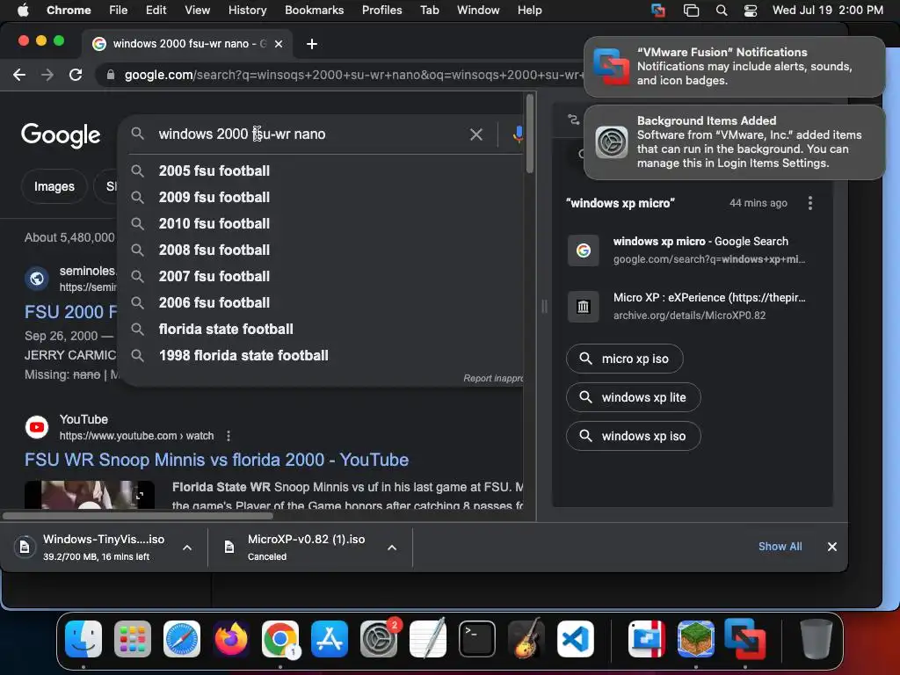900x675 pixels.
Task: Launch Safari from the Dock
Action: (182, 639)
